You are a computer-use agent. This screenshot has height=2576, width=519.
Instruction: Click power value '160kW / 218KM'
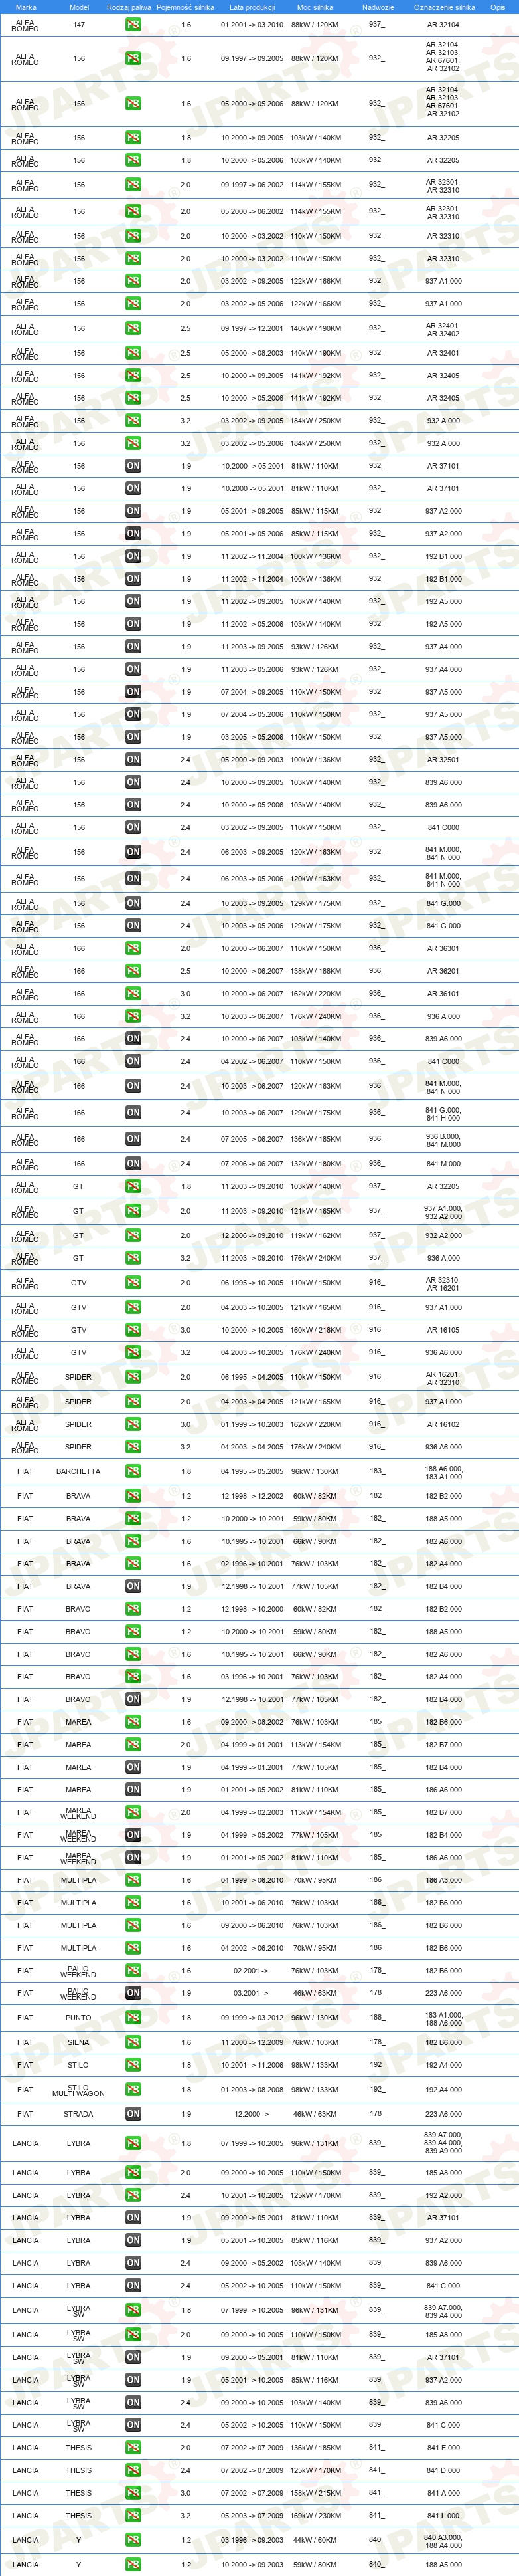[315, 1330]
